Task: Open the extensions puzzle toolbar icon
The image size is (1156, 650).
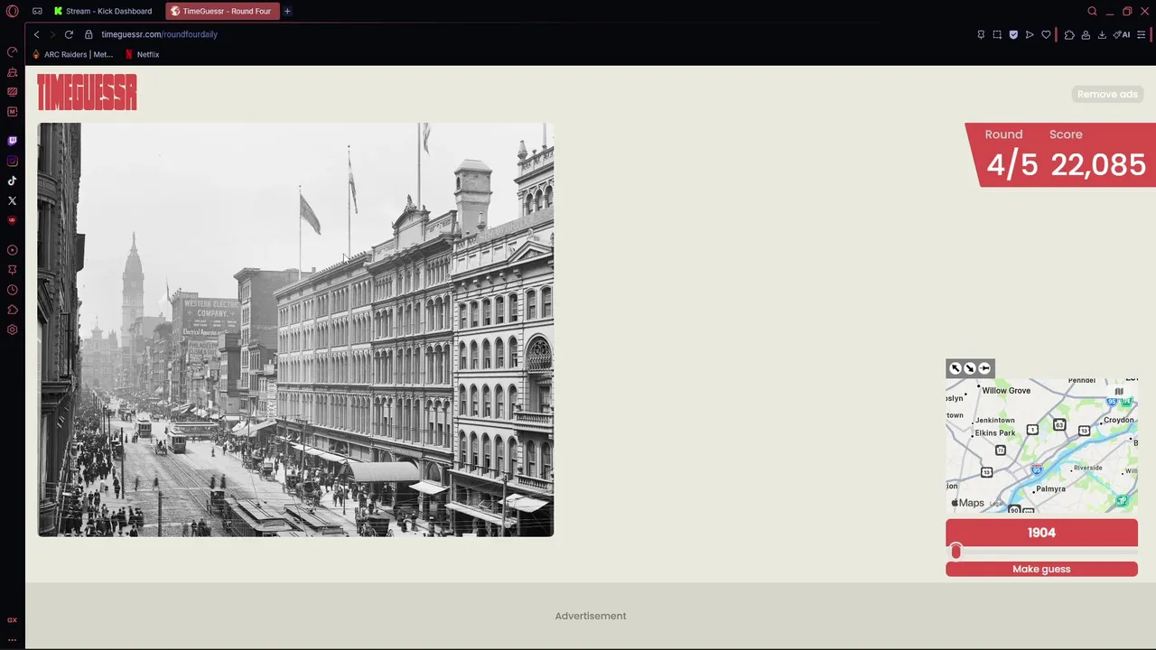Action: click(x=1069, y=34)
